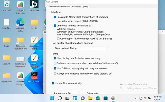Toggle Use these hotkeys to control f.lux

pos(55,26)
